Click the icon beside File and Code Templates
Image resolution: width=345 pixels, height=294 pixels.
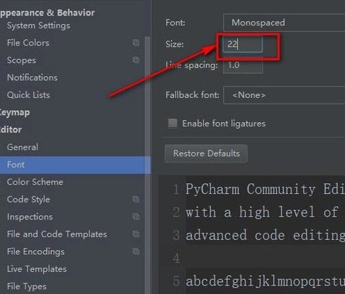point(136,234)
